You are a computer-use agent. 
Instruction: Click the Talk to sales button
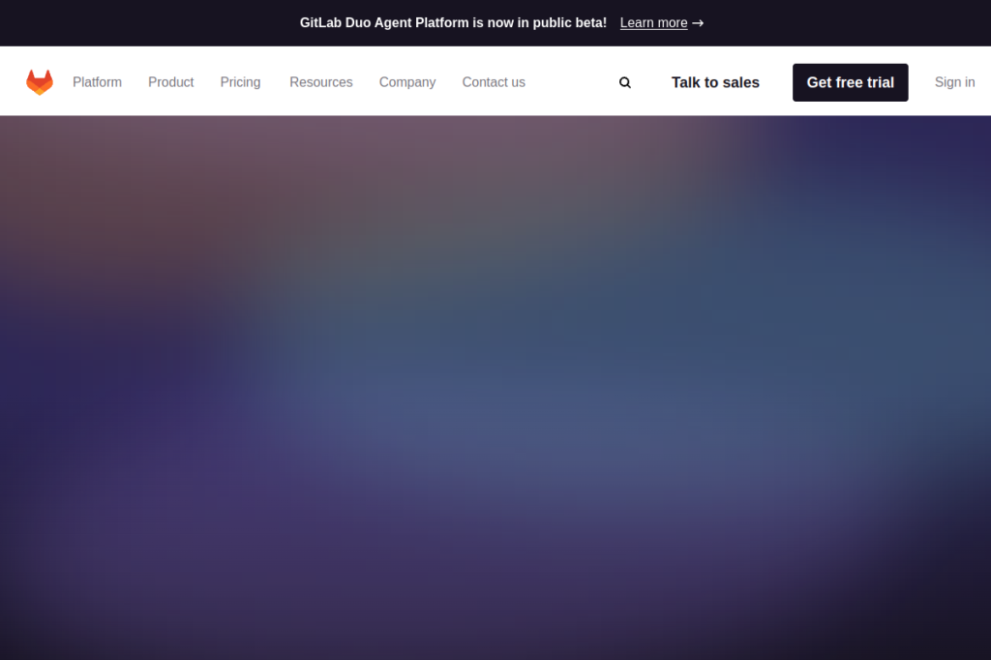715,82
